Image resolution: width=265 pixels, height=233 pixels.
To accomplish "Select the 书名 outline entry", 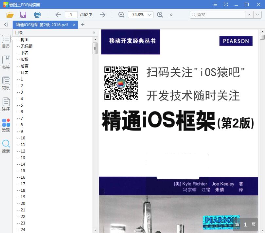I will [x=25, y=53].
